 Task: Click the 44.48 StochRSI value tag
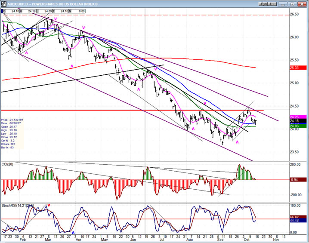click(x=298, y=221)
